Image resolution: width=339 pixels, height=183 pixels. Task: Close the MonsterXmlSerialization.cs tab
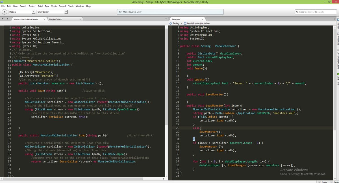pos(44,19)
